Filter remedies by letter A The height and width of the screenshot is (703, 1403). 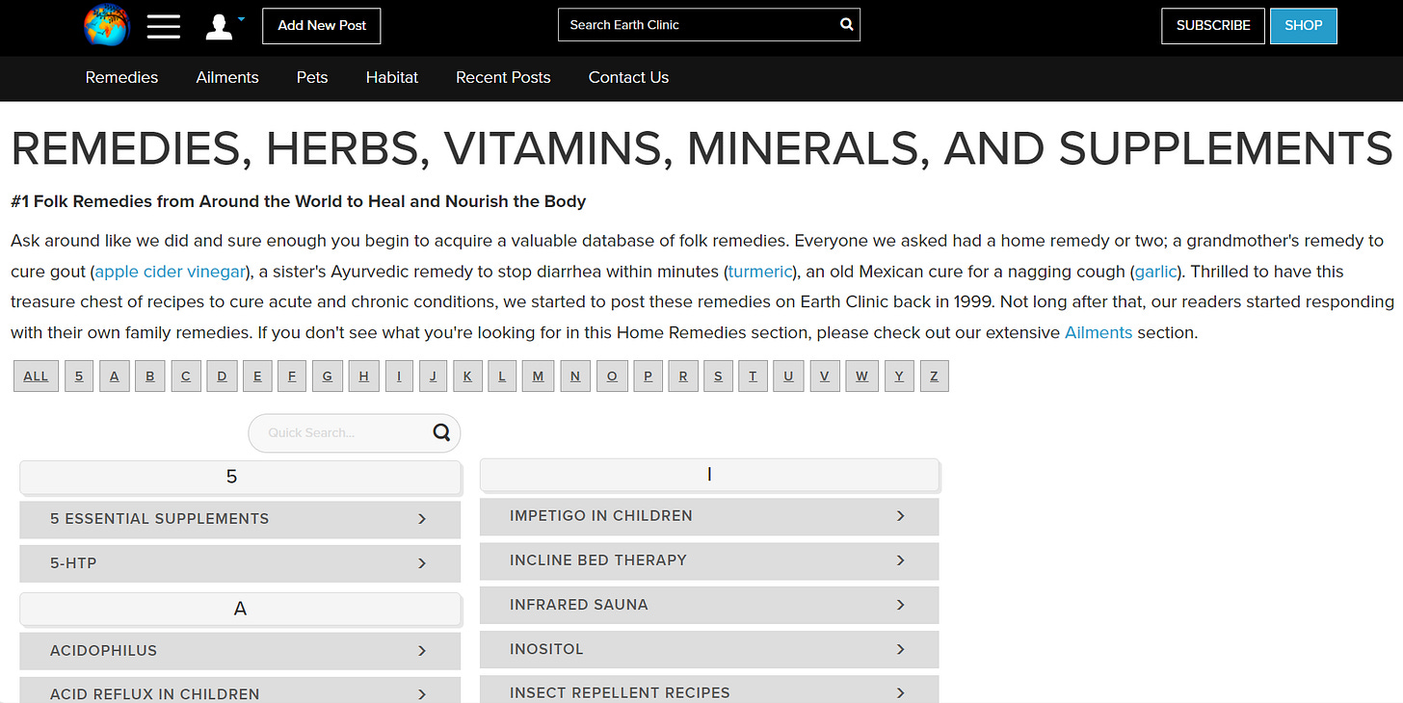(x=115, y=377)
